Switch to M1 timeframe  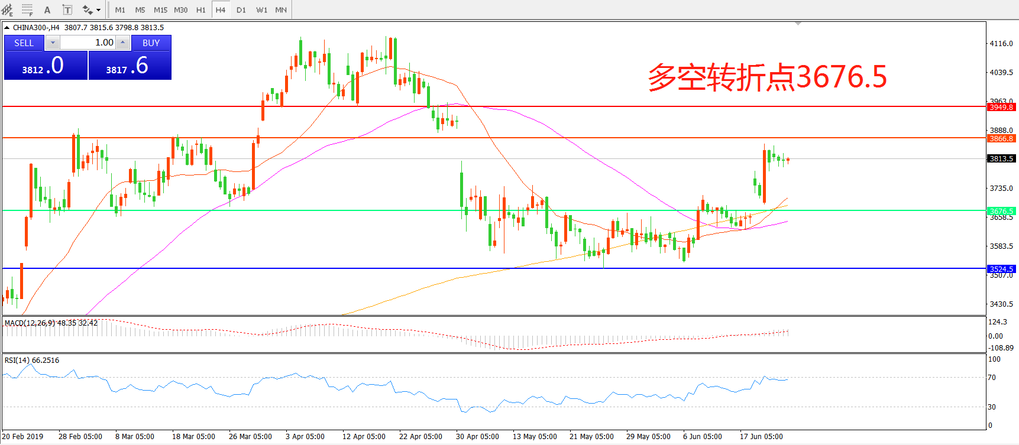(x=120, y=10)
